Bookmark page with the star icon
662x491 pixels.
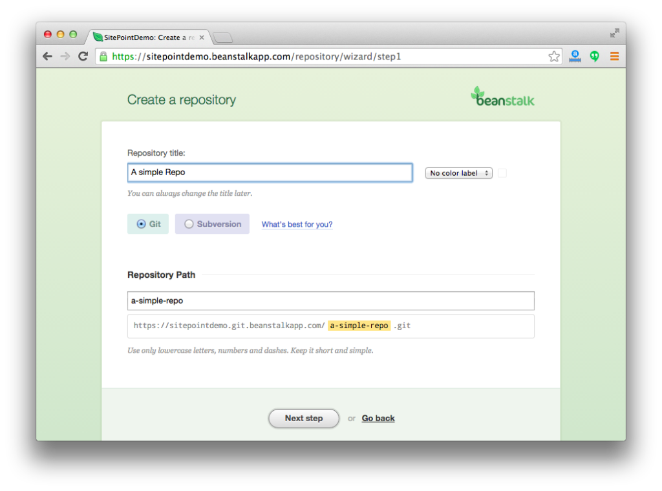(x=554, y=56)
